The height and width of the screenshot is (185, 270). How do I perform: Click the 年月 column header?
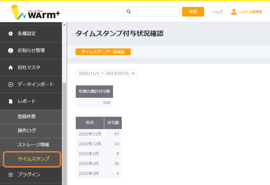coord(90,123)
